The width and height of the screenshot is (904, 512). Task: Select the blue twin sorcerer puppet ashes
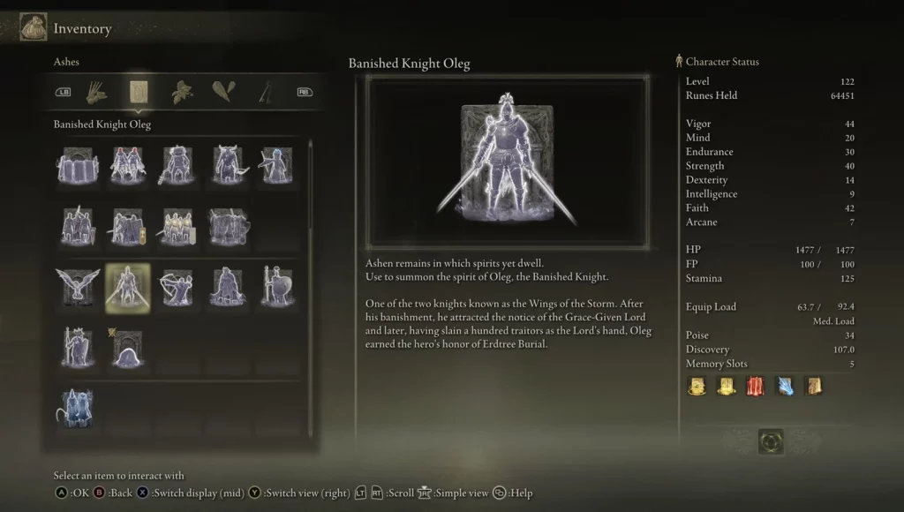tap(77, 409)
